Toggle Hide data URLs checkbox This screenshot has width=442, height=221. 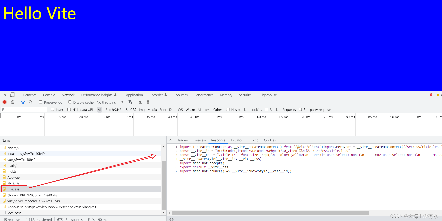[x=69, y=109]
